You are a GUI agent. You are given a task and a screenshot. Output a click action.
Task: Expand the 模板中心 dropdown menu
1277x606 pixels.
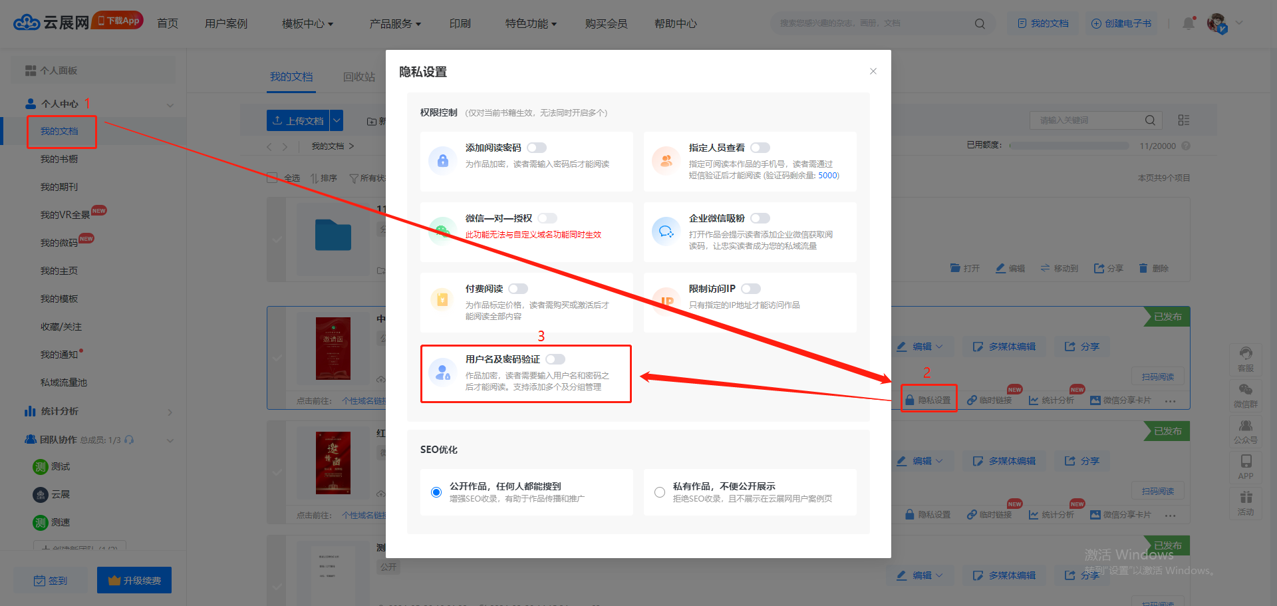pos(307,24)
